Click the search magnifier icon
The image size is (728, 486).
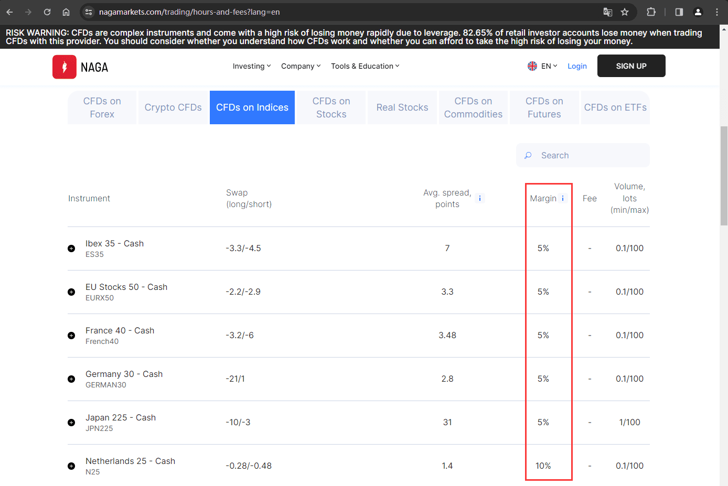tap(528, 155)
